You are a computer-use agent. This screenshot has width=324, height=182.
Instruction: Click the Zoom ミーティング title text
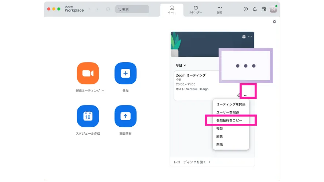point(191,75)
